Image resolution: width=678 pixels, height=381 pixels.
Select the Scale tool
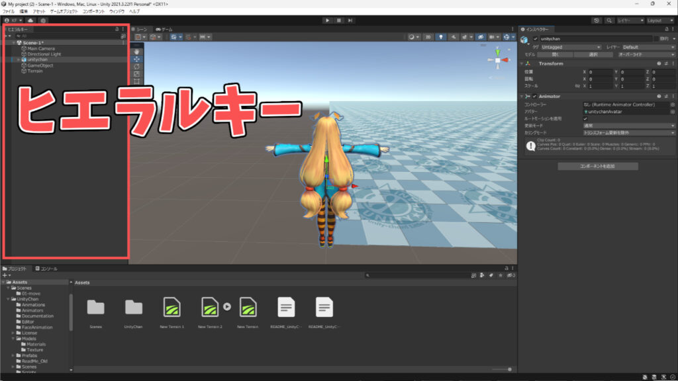coord(136,73)
